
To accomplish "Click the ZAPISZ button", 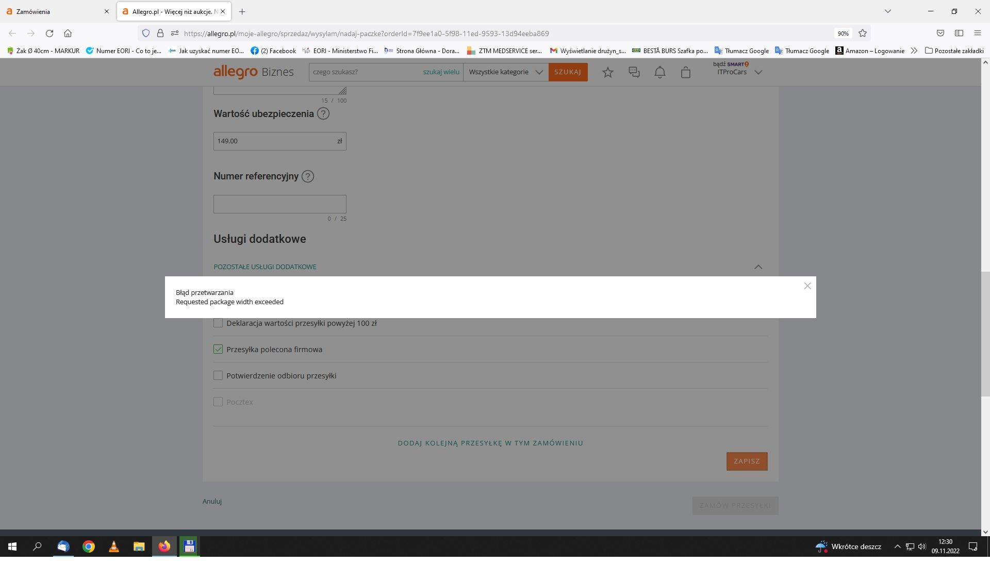I will tap(747, 461).
